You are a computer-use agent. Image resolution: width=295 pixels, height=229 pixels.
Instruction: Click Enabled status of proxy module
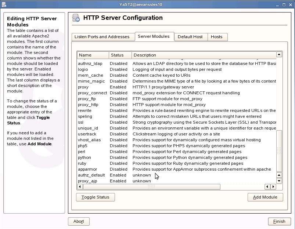pyautogui.click(x=118, y=87)
